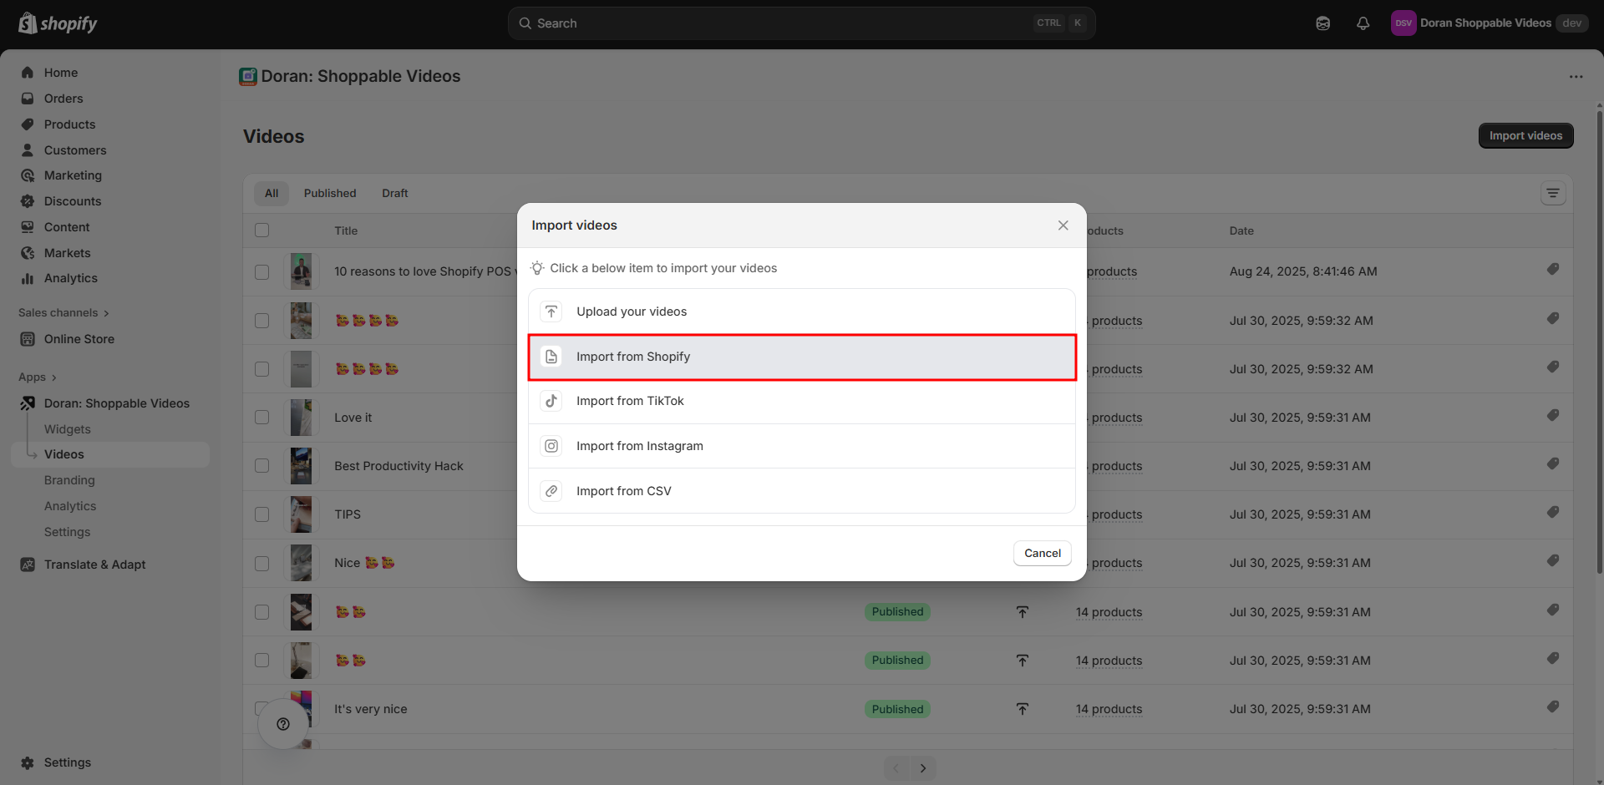Open Branding under Doran app
Screen dimensions: 1604x785
69,480
